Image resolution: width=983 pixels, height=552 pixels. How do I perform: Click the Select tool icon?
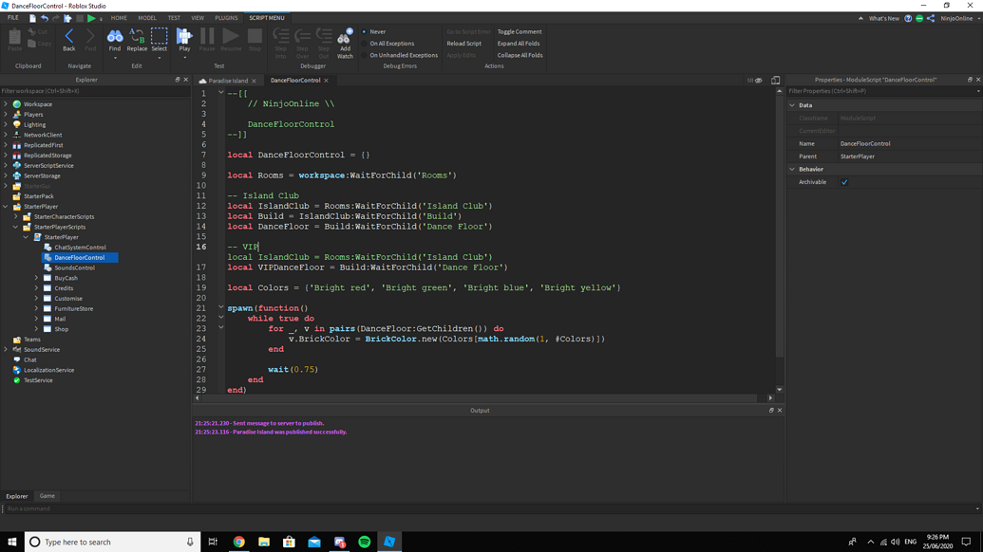(x=160, y=36)
